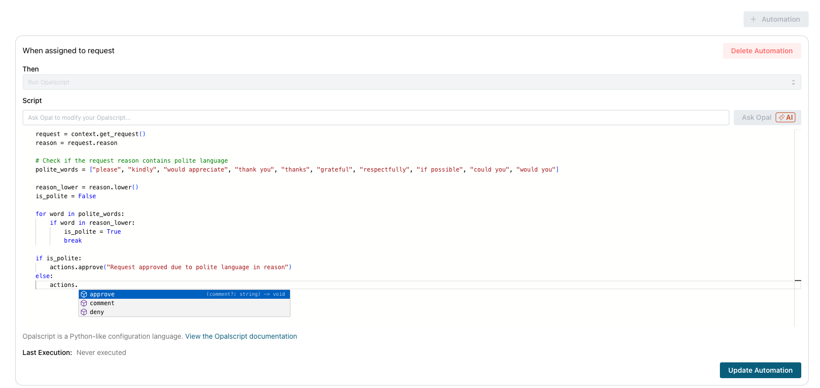Click the 'break' statement line
This screenshot has width=820, height=388.
pos(73,241)
